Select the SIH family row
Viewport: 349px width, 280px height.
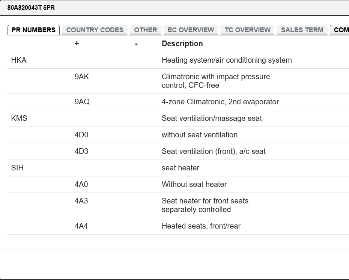[x=17, y=168]
